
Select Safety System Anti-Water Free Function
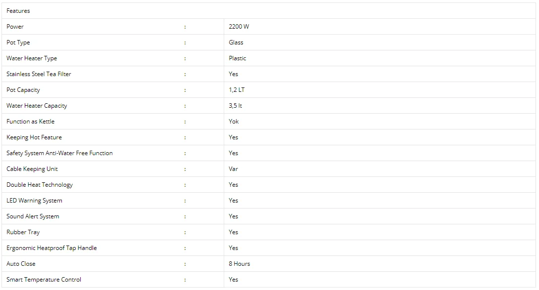59,153
